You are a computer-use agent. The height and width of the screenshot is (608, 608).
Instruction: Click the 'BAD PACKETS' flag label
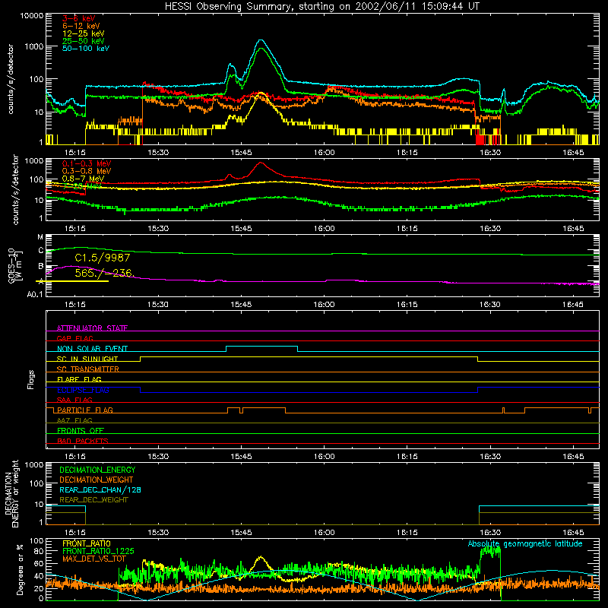pyautogui.click(x=83, y=441)
